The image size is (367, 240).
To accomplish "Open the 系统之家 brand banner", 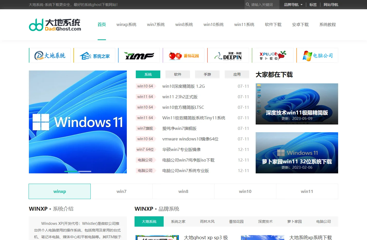I will (x=94, y=55).
